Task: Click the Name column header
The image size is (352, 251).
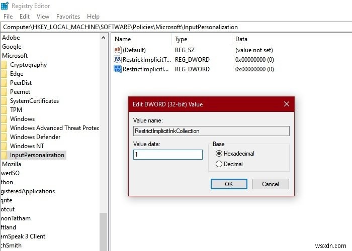Action: [x=123, y=39]
